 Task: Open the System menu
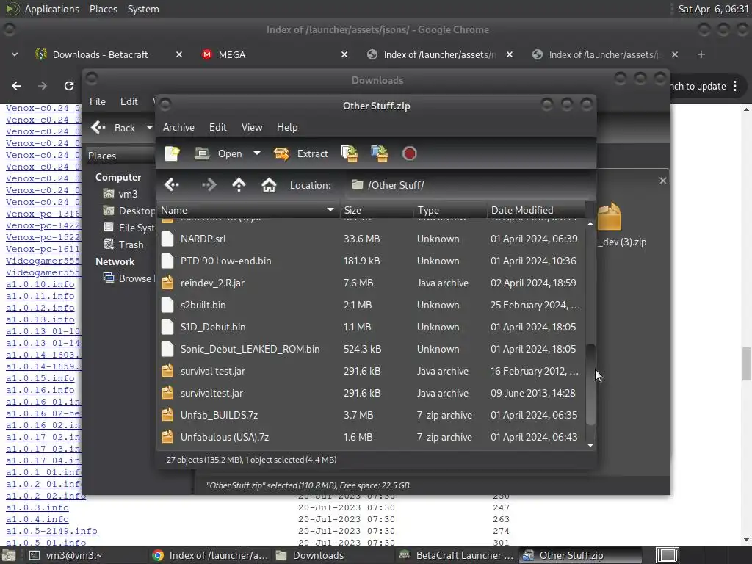pyautogui.click(x=143, y=9)
